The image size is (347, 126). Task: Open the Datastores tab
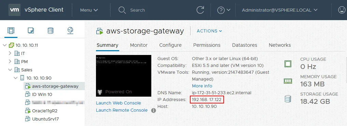(x=245, y=45)
